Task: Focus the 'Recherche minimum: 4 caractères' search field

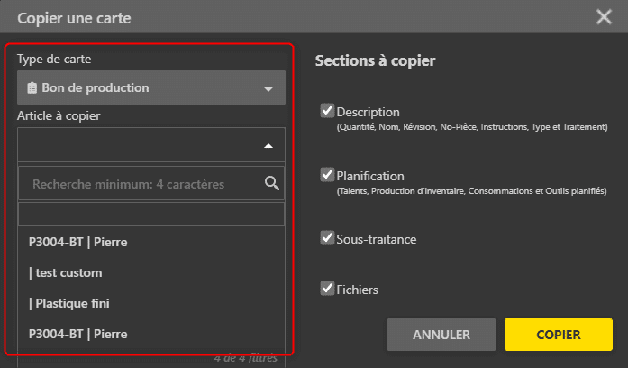Action: pos(140,184)
